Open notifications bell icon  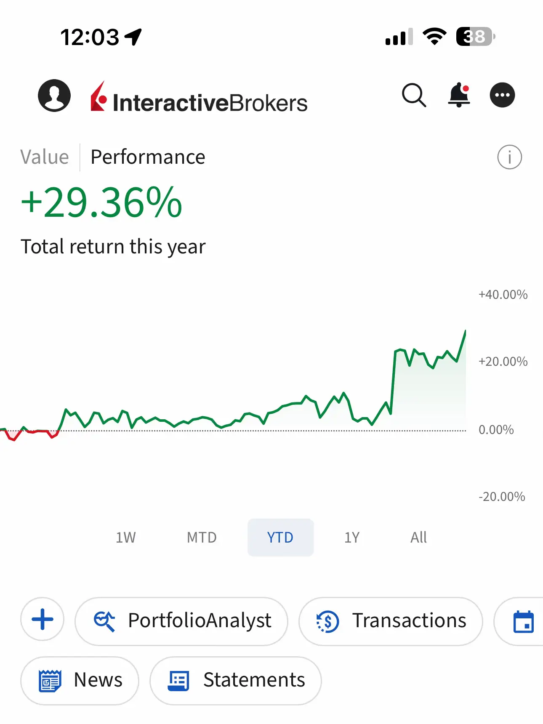tap(459, 95)
